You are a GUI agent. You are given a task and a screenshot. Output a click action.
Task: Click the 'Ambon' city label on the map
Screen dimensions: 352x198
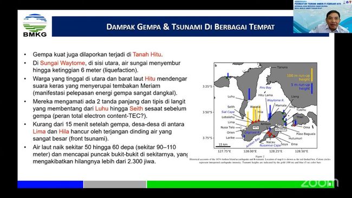[x=265, y=124]
